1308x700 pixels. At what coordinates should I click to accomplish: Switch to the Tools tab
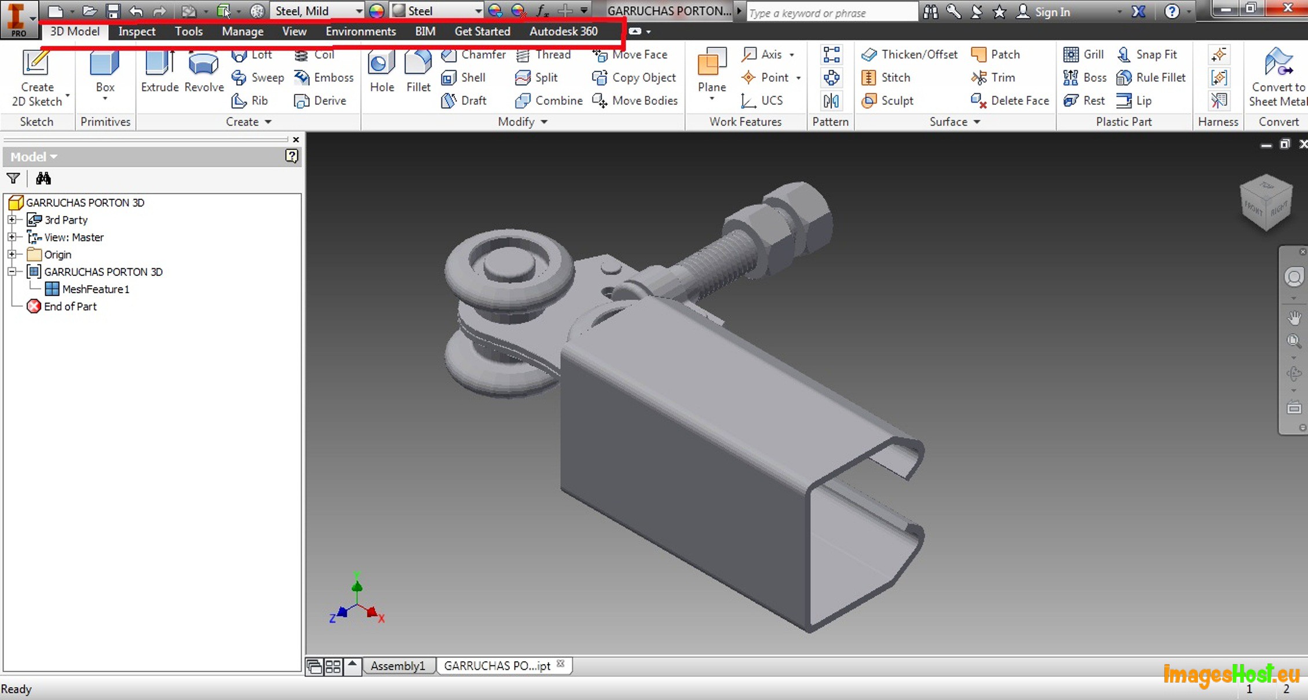(x=189, y=31)
